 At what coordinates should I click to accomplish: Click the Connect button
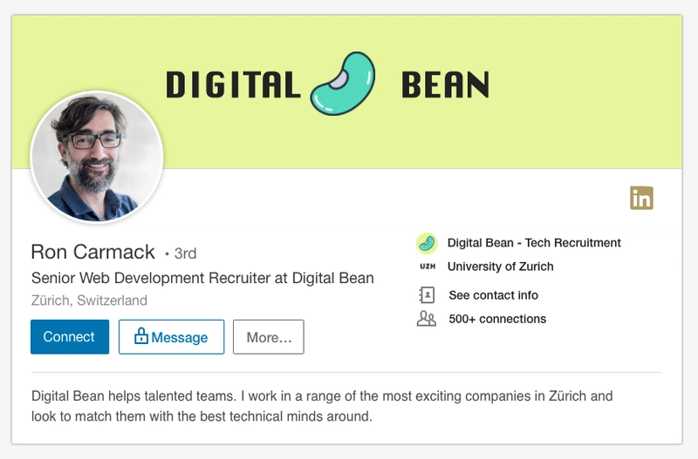(70, 337)
